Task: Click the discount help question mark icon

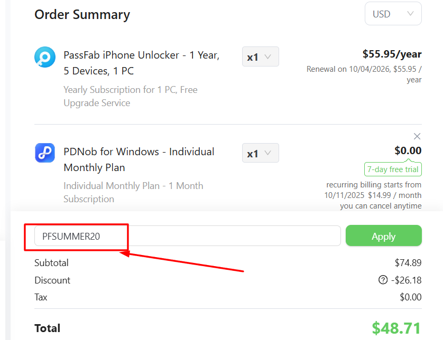Action: [383, 280]
